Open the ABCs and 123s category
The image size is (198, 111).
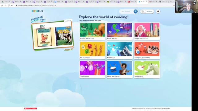tap(92, 50)
